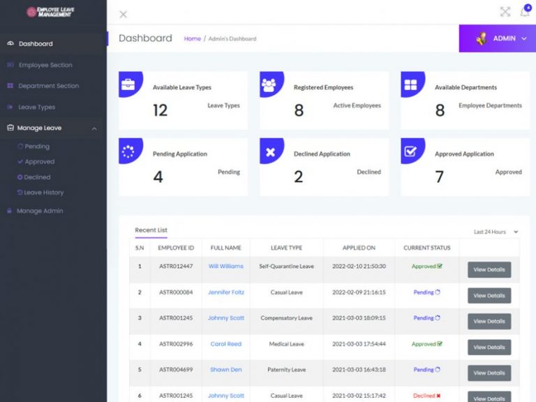Click the Pending Application spinner icon

click(x=128, y=151)
